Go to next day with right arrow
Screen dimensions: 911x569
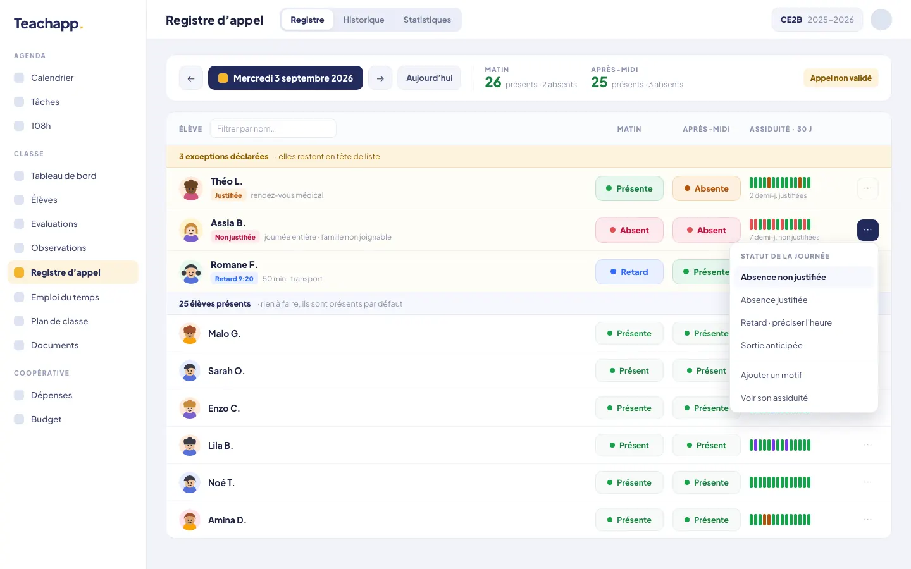point(380,78)
